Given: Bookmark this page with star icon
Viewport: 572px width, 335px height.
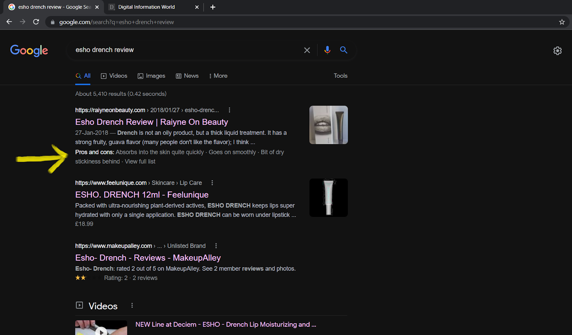Looking at the screenshot, I should [x=562, y=22].
